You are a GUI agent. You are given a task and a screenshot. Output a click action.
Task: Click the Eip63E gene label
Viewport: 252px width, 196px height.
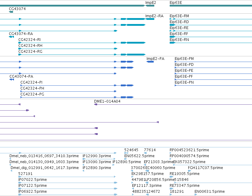pyautogui.click(x=176, y=3)
